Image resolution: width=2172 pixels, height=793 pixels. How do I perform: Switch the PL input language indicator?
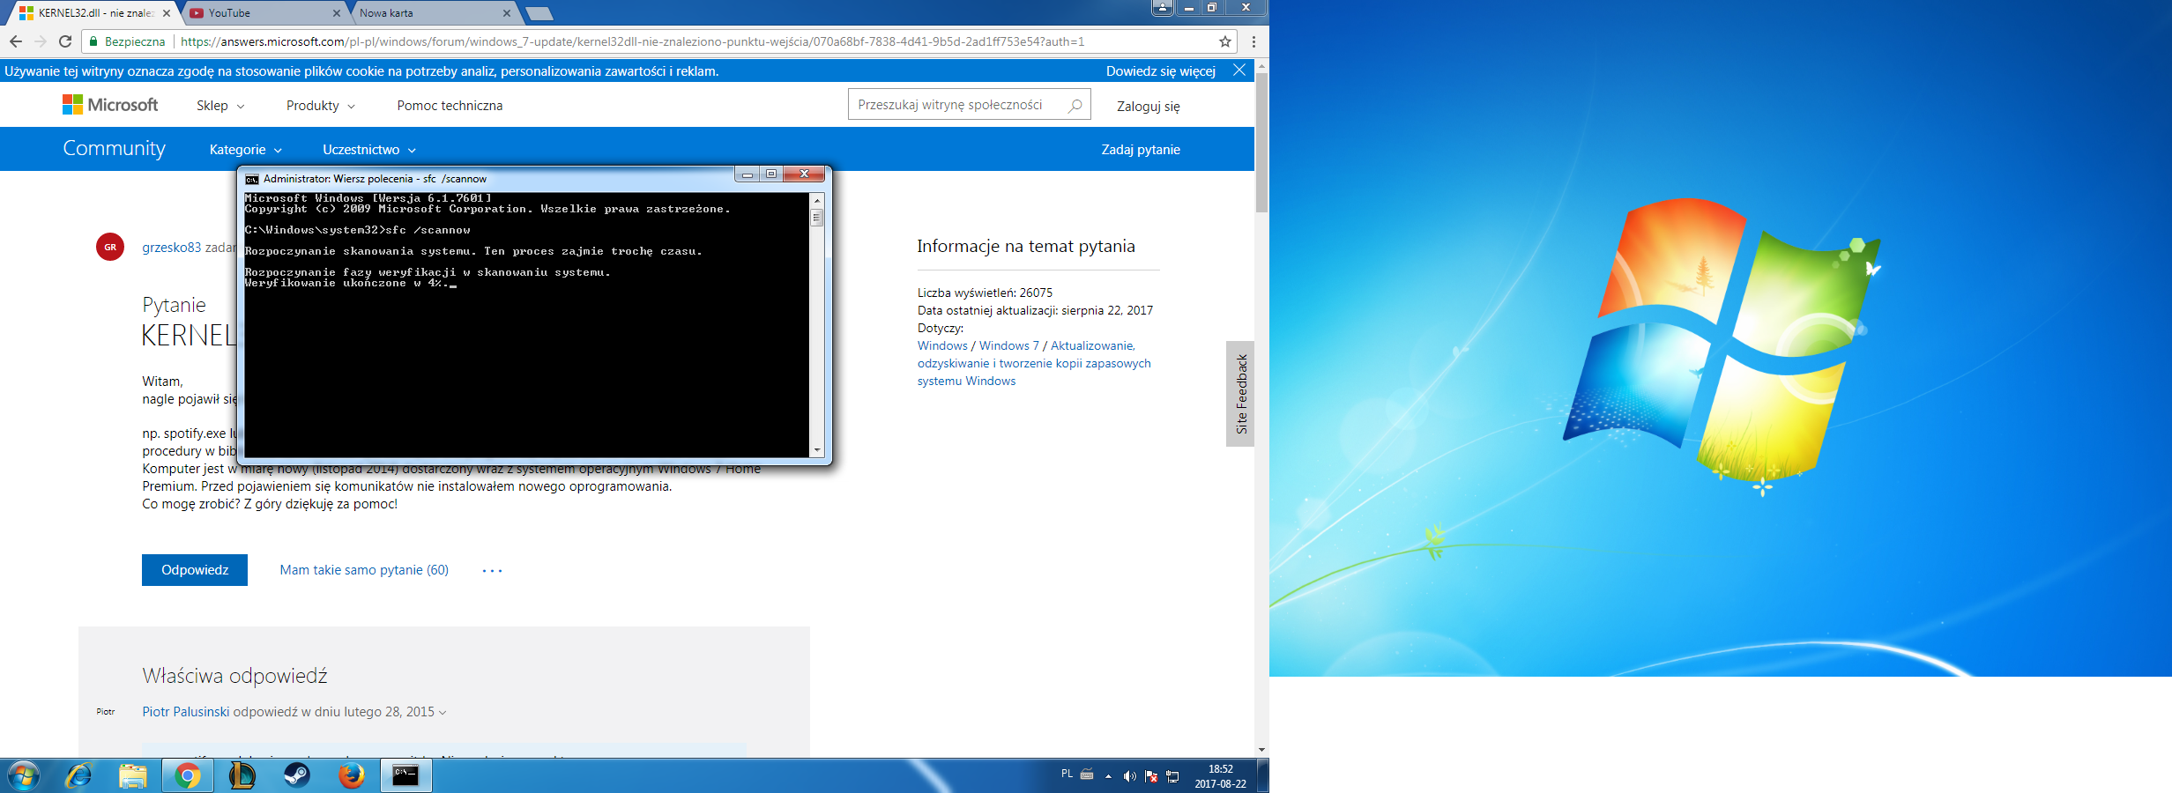point(1067,774)
